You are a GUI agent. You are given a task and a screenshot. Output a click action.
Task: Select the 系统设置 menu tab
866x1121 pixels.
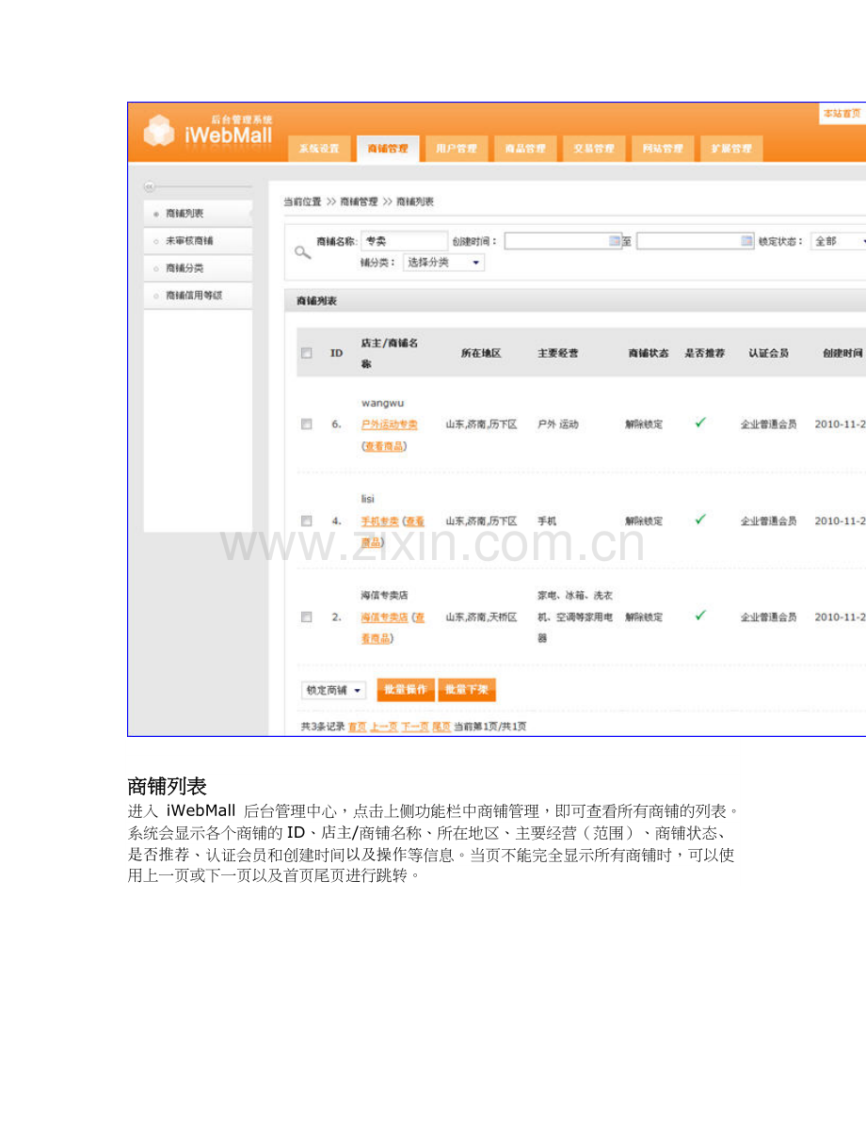pyautogui.click(x=318, y=148)
